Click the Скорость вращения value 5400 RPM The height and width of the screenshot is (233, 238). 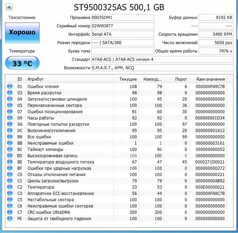pos(216,34)
